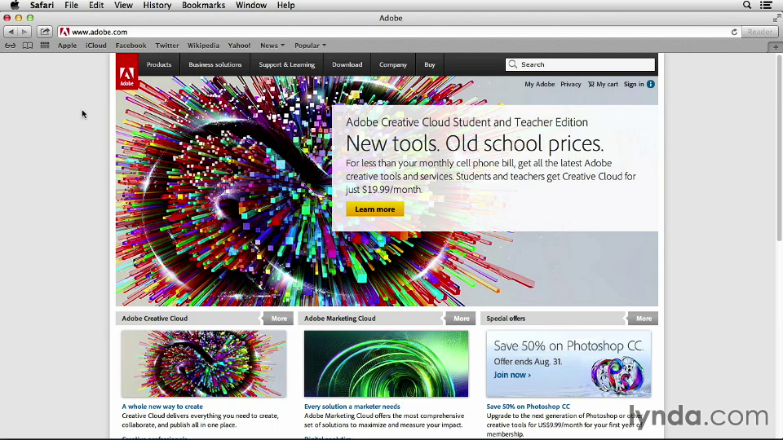
Task: Open the Twitter bookmark
Action: click(166, 46)
